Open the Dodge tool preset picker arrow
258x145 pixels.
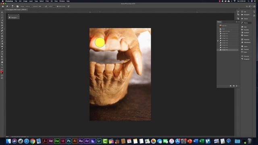click(9, 6)
